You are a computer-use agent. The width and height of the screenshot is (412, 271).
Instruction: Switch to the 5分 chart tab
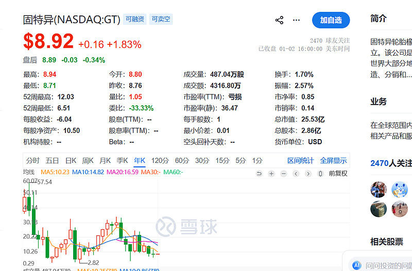coord(241,161)
